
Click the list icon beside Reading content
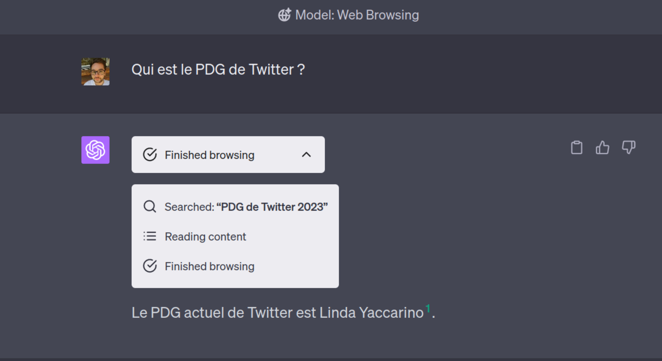[x=149, y=236]
